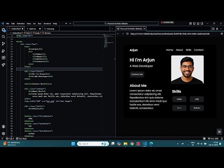Open more actions for preview editor group
This screenshot has height=168, width=224.
[x=221, y=29]
